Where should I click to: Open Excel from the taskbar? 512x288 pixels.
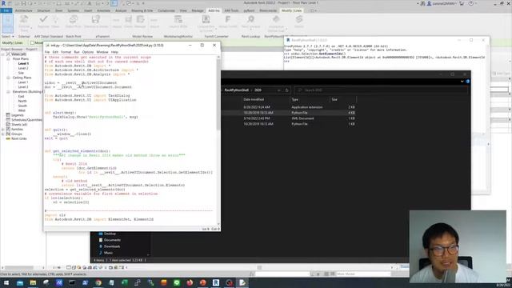coord(125,282)
